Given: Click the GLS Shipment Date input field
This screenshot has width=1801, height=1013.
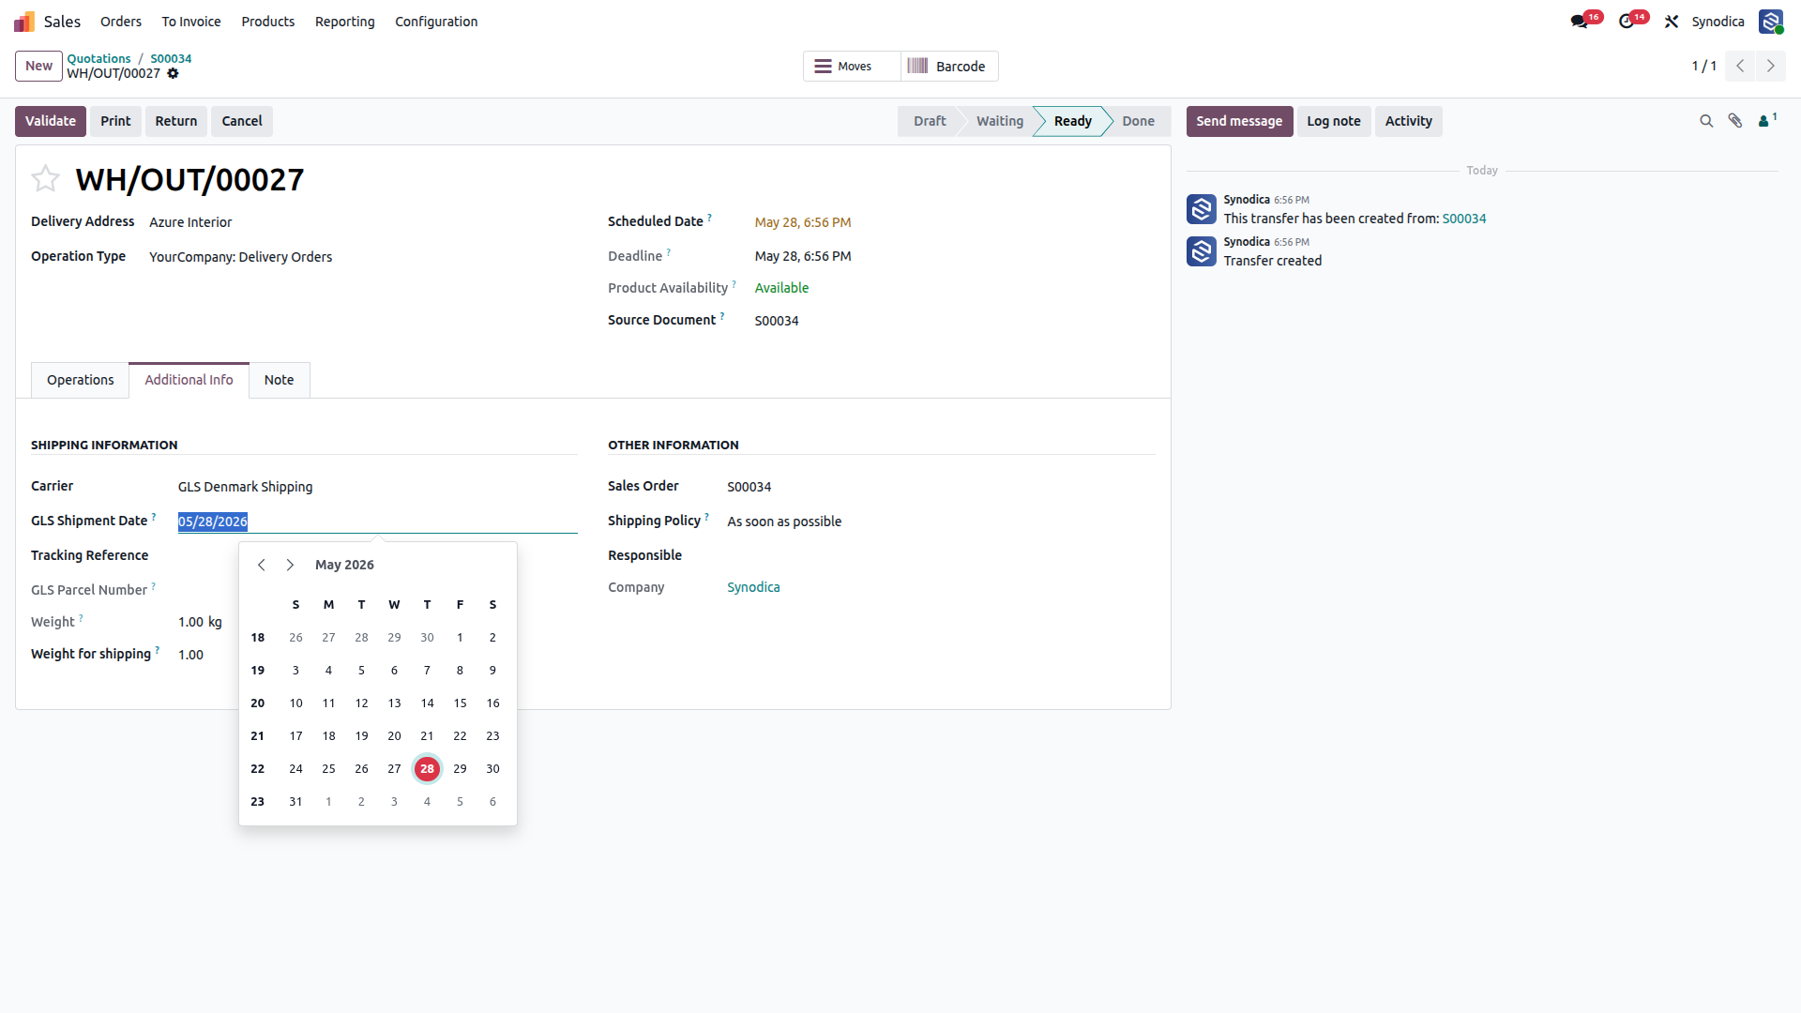Looking at the screenshot, I should tap(377, 522).
